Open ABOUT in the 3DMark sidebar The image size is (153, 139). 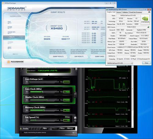[9, 47]
